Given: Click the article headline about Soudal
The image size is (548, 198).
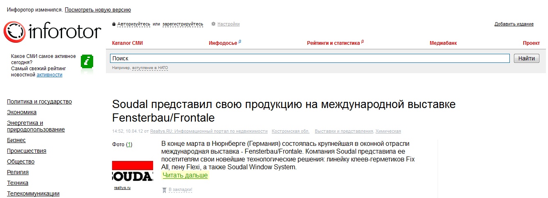Looking at the screenshot, I should (x=284, y=111).
